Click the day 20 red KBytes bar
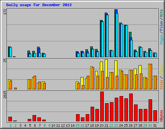The width and height of the screenshot is (165, 129). click(102, 106)
